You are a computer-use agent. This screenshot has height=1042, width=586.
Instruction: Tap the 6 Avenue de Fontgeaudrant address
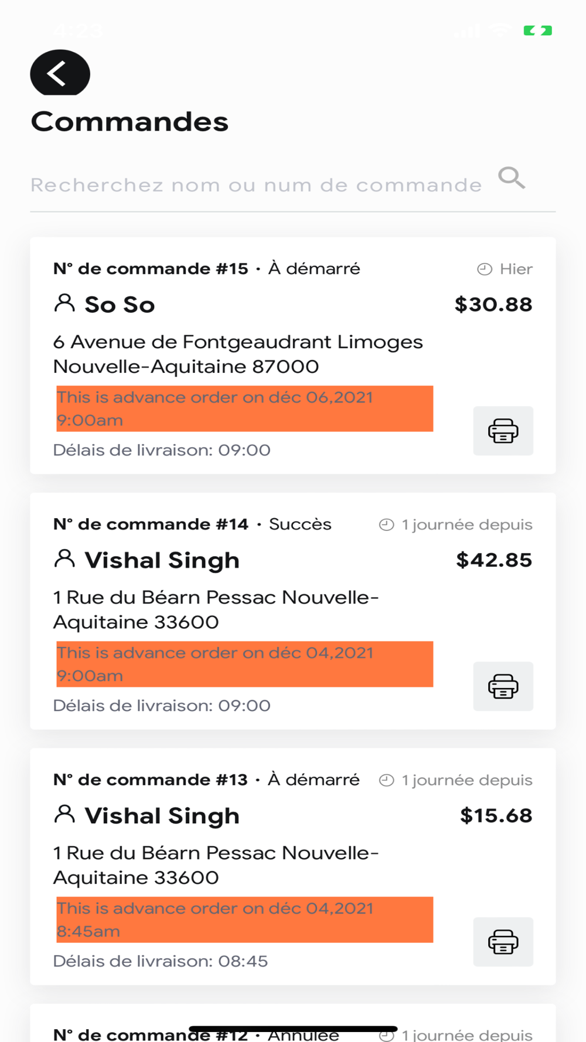tap(238, 354)
